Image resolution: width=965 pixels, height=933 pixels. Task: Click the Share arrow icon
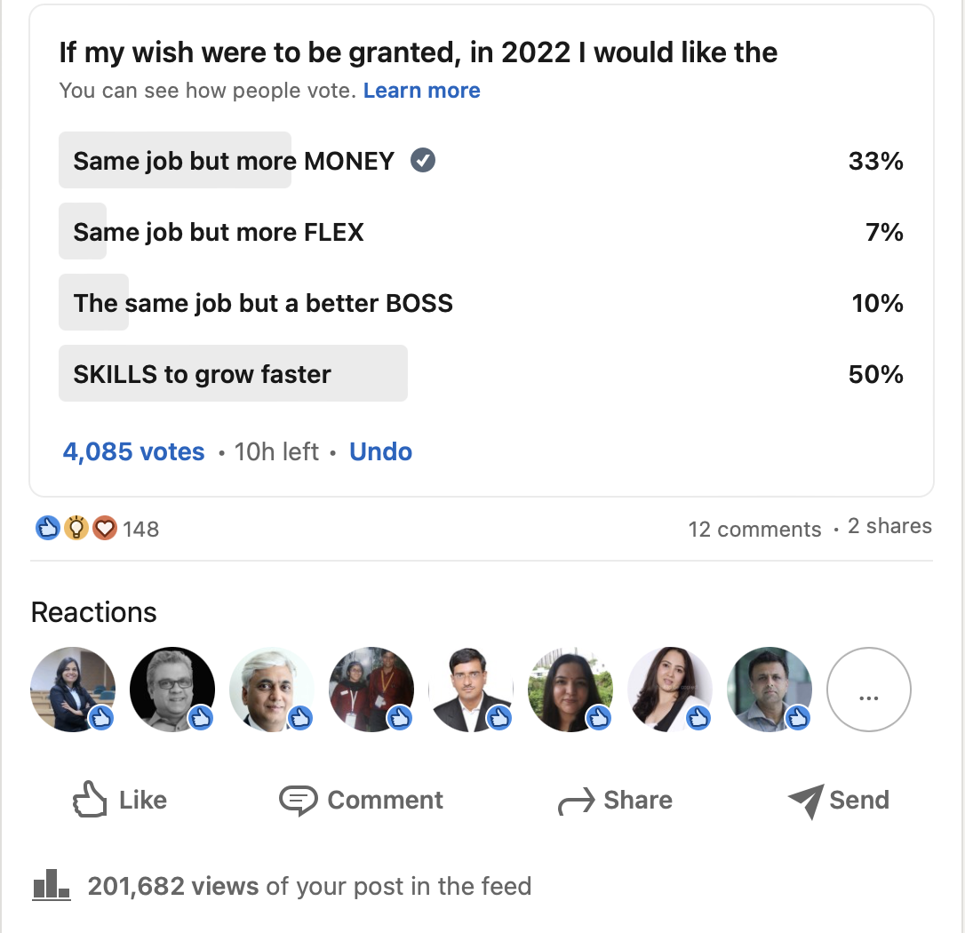576,801
